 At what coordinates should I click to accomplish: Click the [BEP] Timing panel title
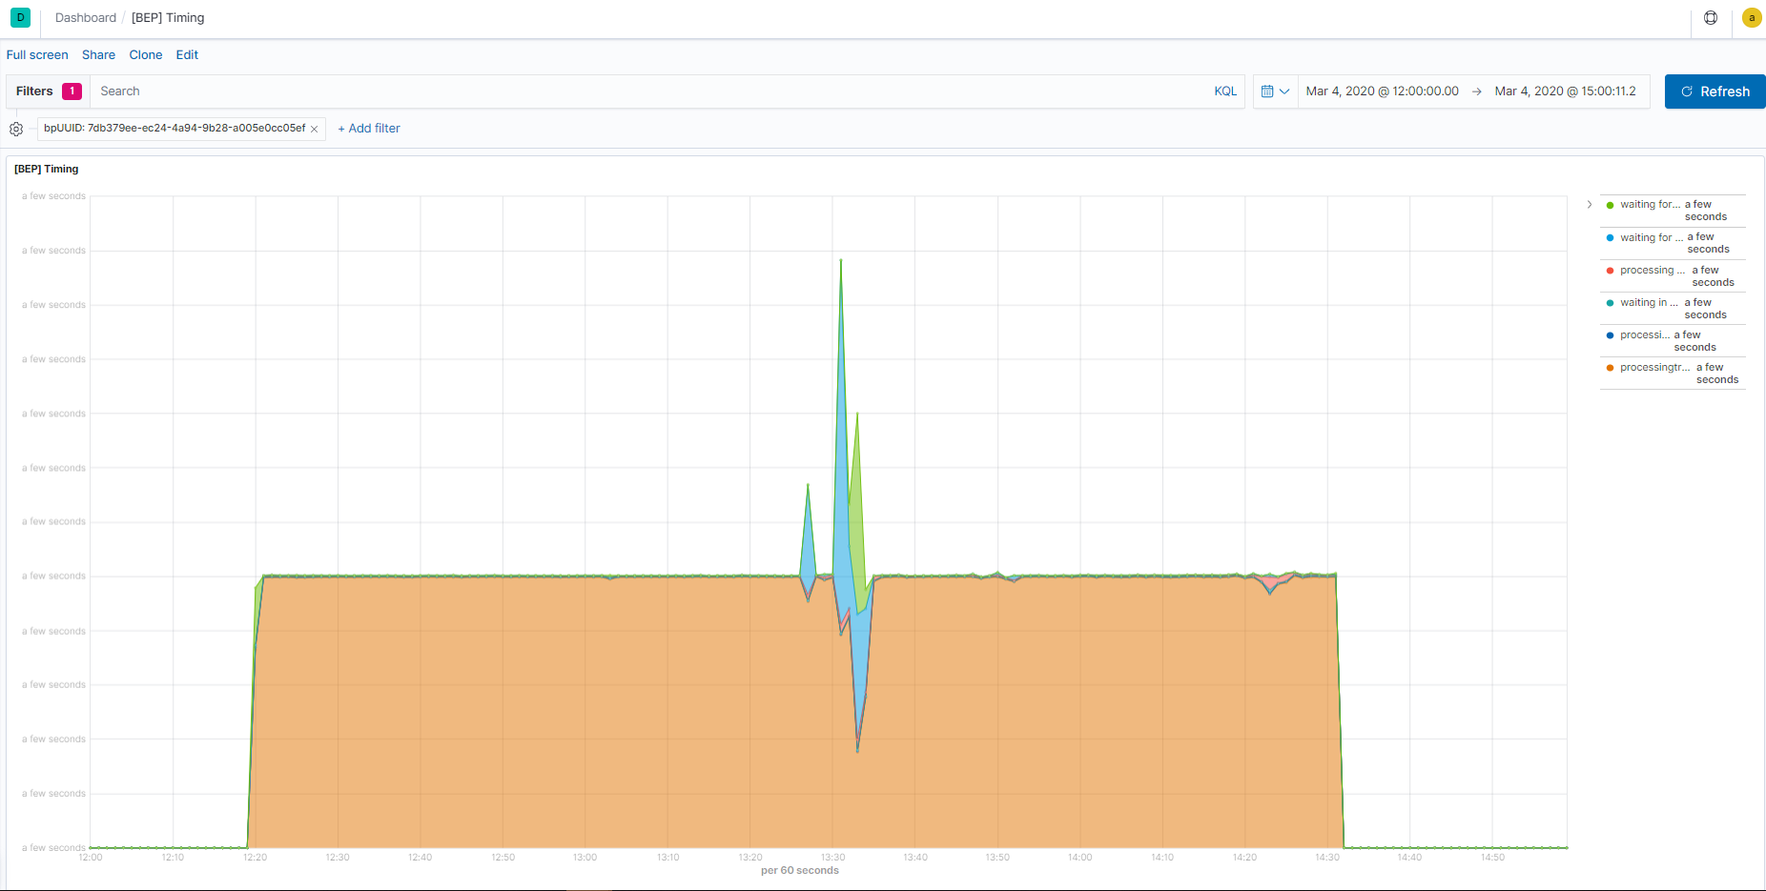[47, 169]
